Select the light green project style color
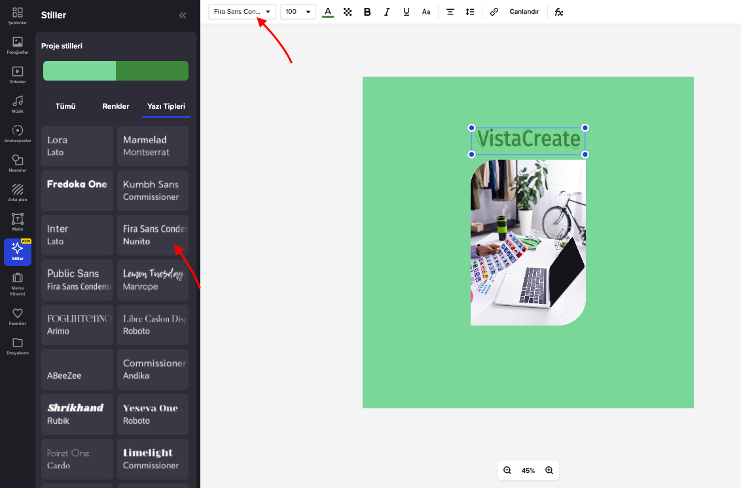The image size is (741, 488). (x=79, y=71)
